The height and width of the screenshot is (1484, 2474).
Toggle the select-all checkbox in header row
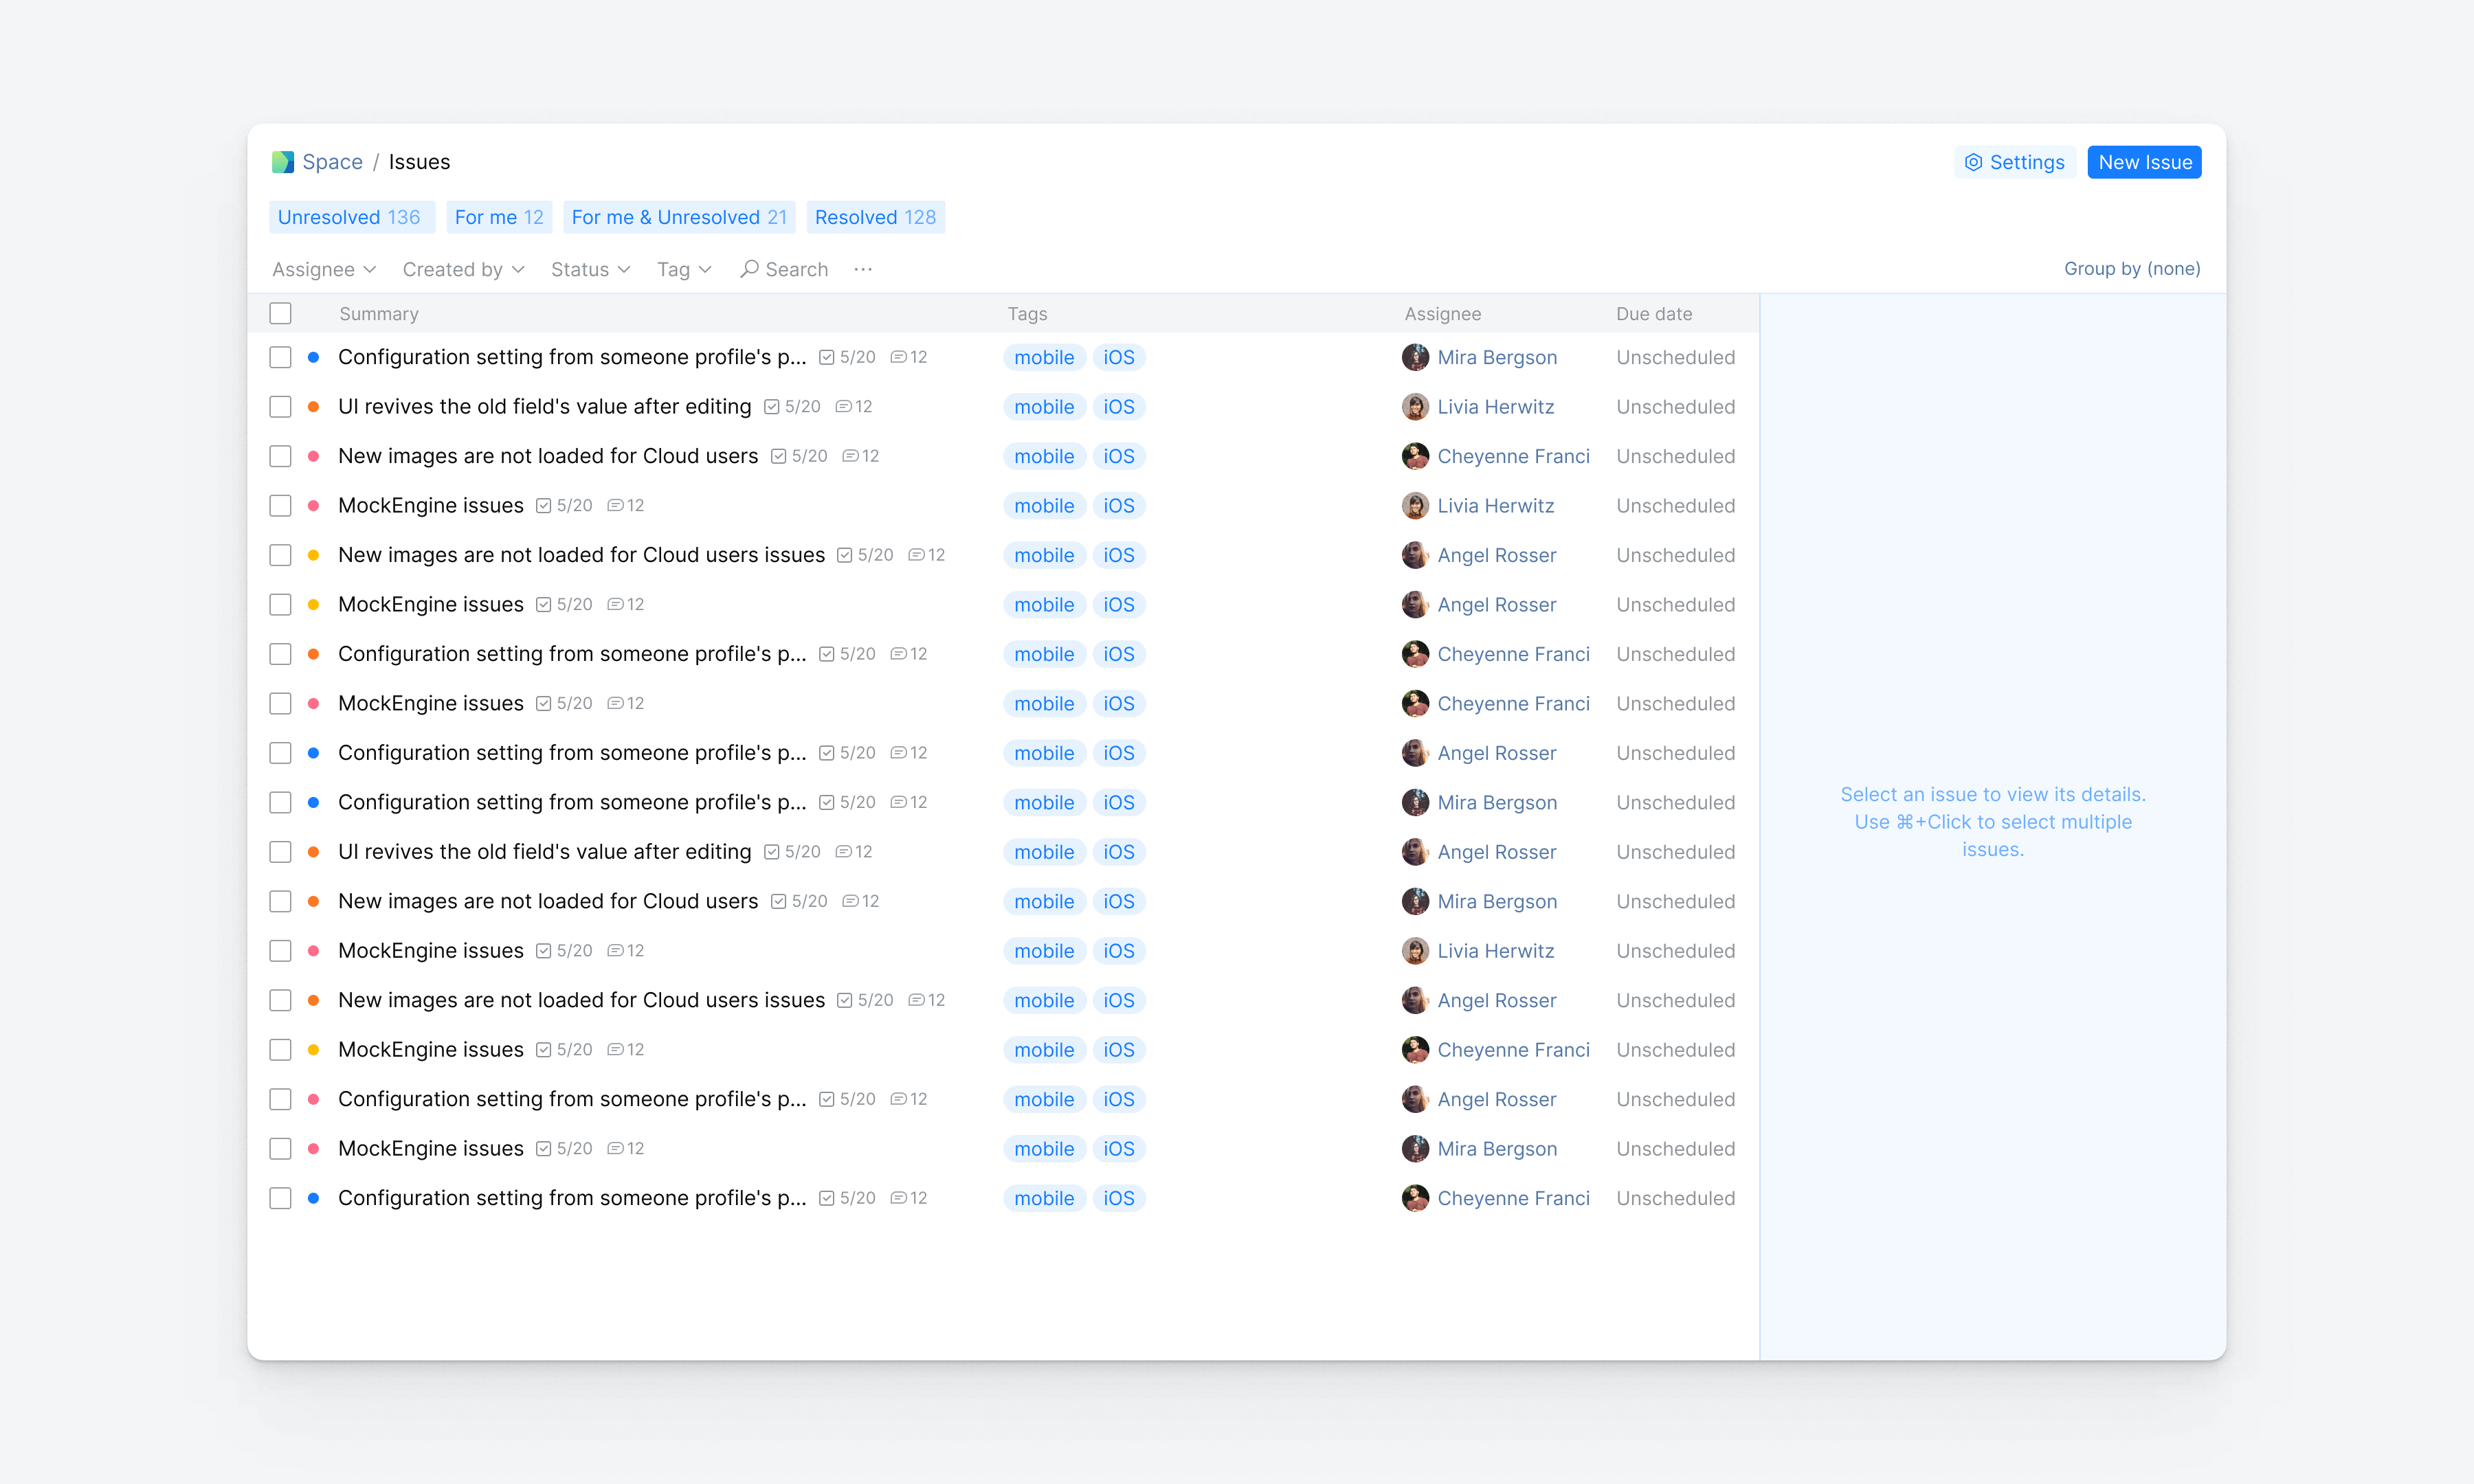tap(280, 313)
